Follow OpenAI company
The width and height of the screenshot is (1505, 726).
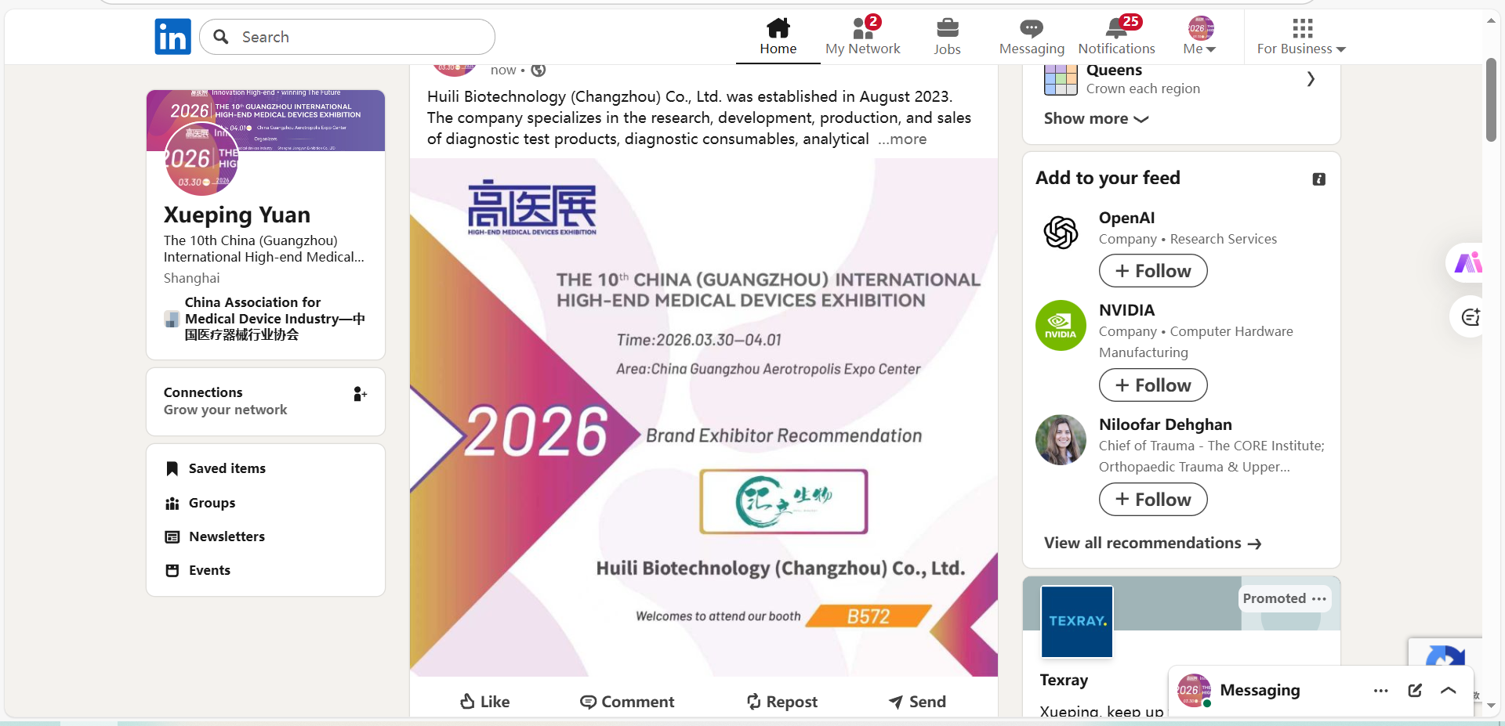pos(1152,271)
